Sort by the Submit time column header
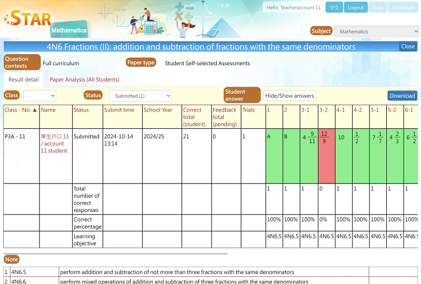Viewport: 421px width, 284px height. [x=119, y=110]
